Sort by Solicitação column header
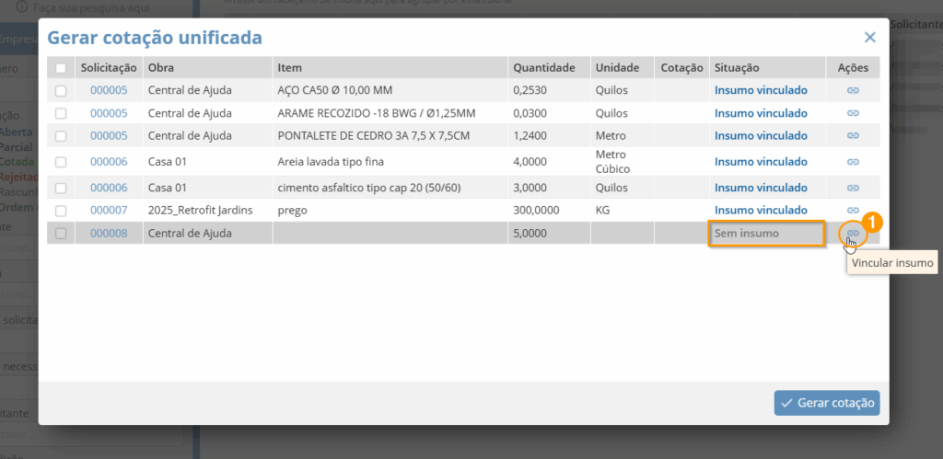943x459 pixels. click(109, 68)
